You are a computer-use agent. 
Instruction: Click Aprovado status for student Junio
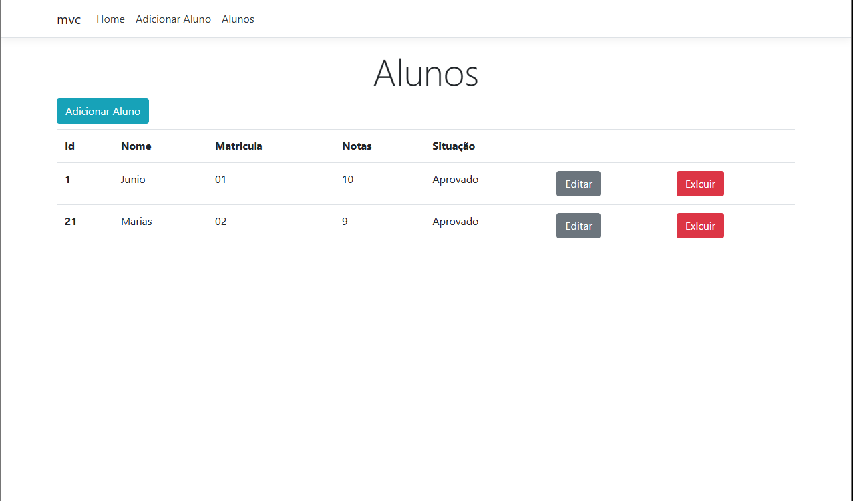pyautogui.click(x=455, y=179)
